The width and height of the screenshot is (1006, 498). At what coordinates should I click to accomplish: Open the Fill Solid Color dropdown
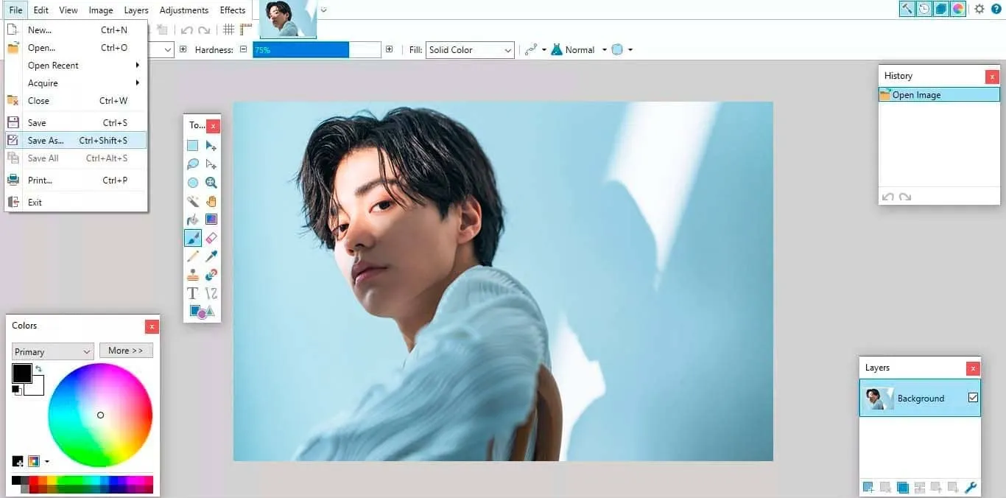(x=470, y=50)
